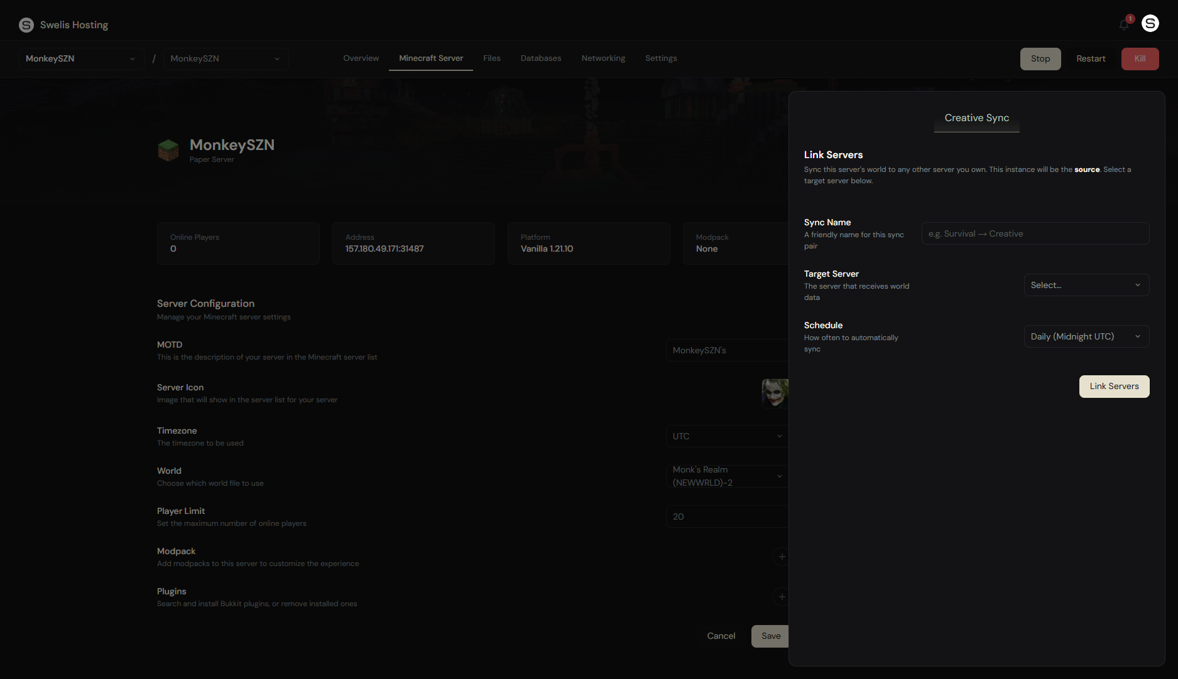Screen dimensions: 1178x679
Task: Open the first MonkeySZN account dropdown
Action: point(80,58)
